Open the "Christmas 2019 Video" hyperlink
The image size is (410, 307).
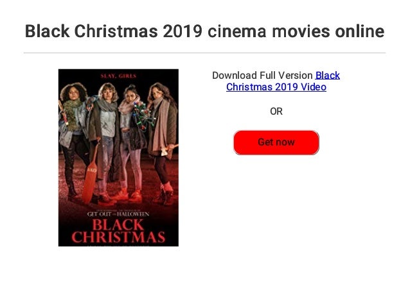(276, 87)
